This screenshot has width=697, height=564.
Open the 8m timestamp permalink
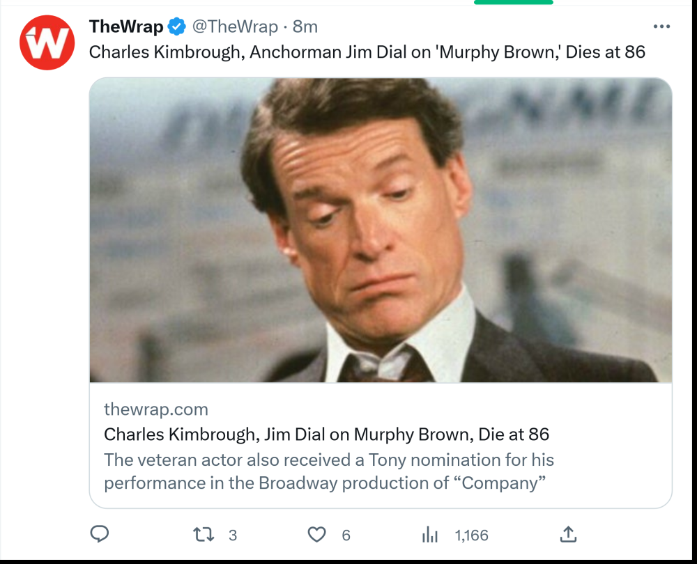click(305, 27)
